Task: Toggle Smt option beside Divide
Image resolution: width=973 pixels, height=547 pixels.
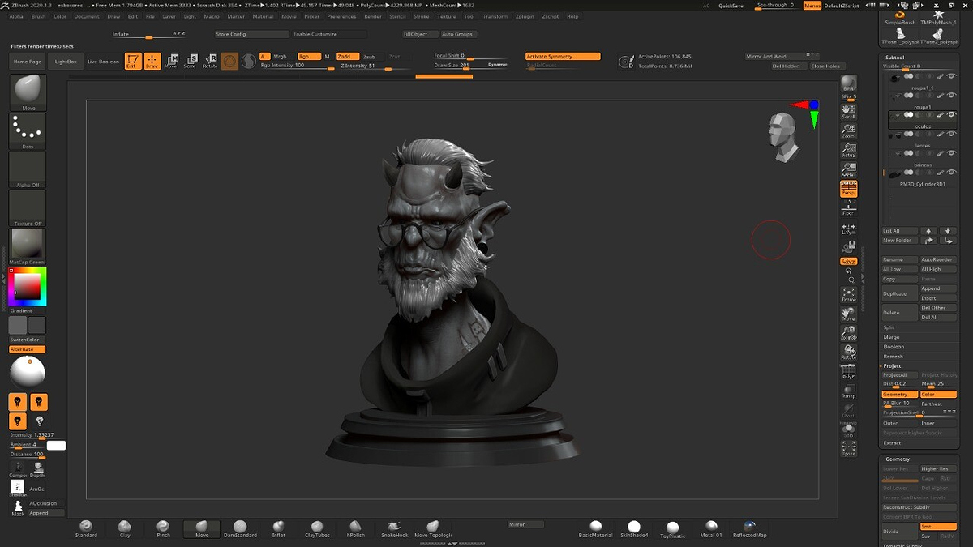Action: [937, 527]
